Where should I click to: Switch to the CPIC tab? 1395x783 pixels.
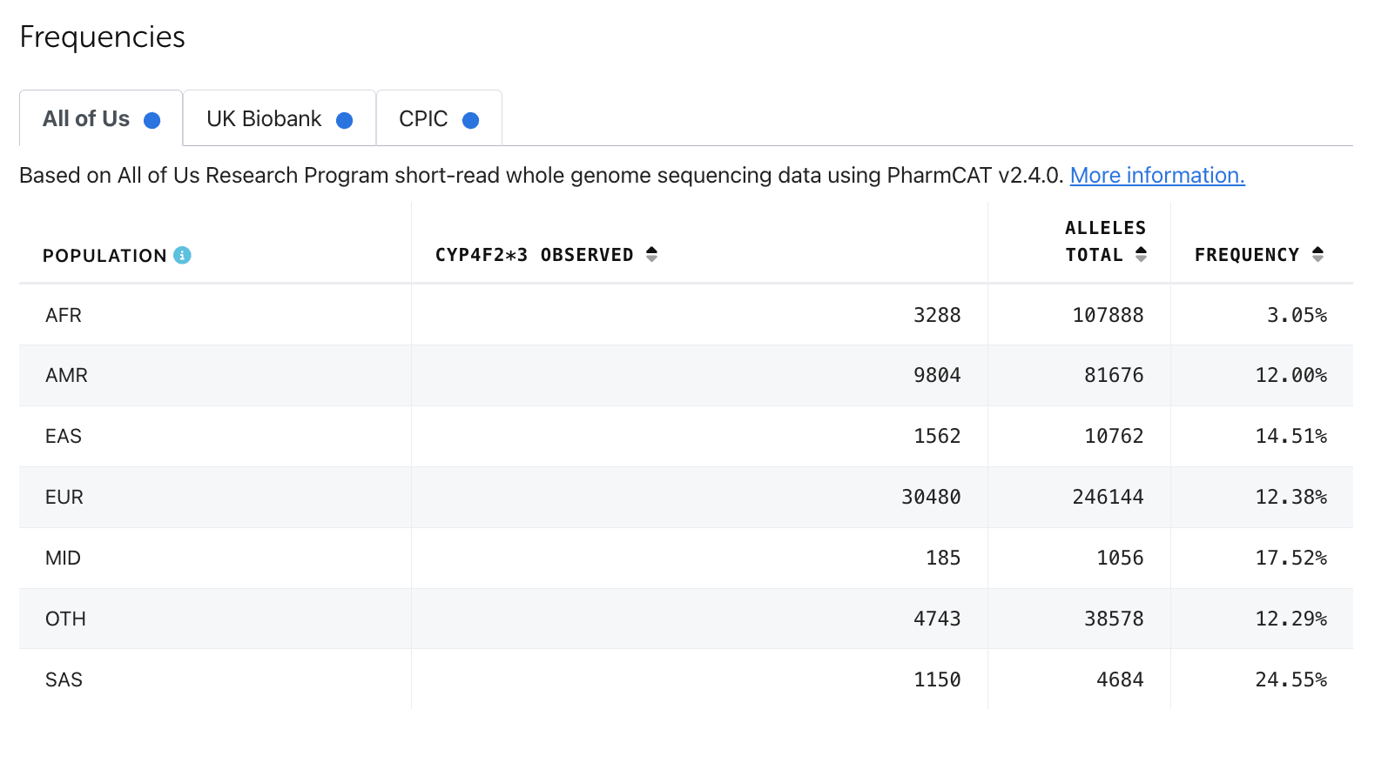(x=439, y=118)
